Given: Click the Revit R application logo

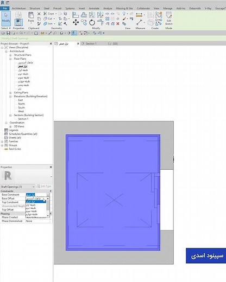Looking at the screenshot, I should [x=3, y=3].
